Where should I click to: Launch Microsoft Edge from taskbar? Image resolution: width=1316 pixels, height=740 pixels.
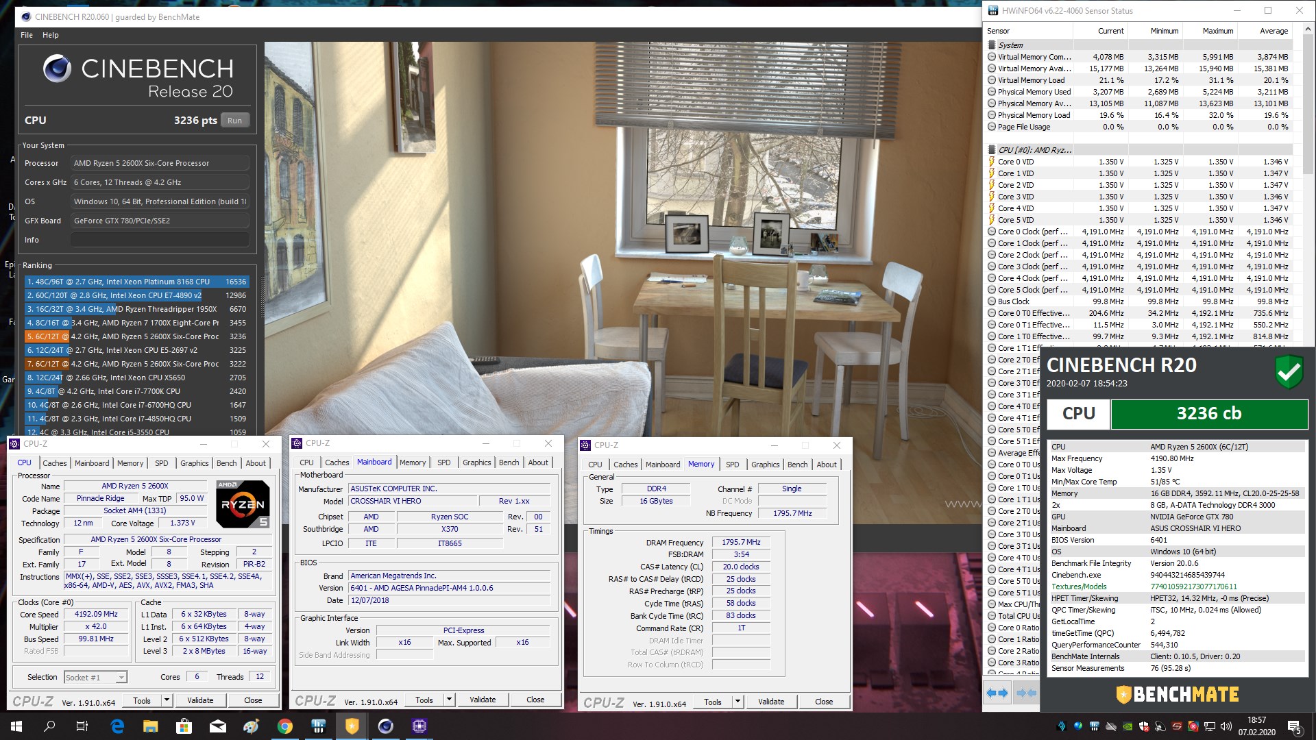point(117,726)
